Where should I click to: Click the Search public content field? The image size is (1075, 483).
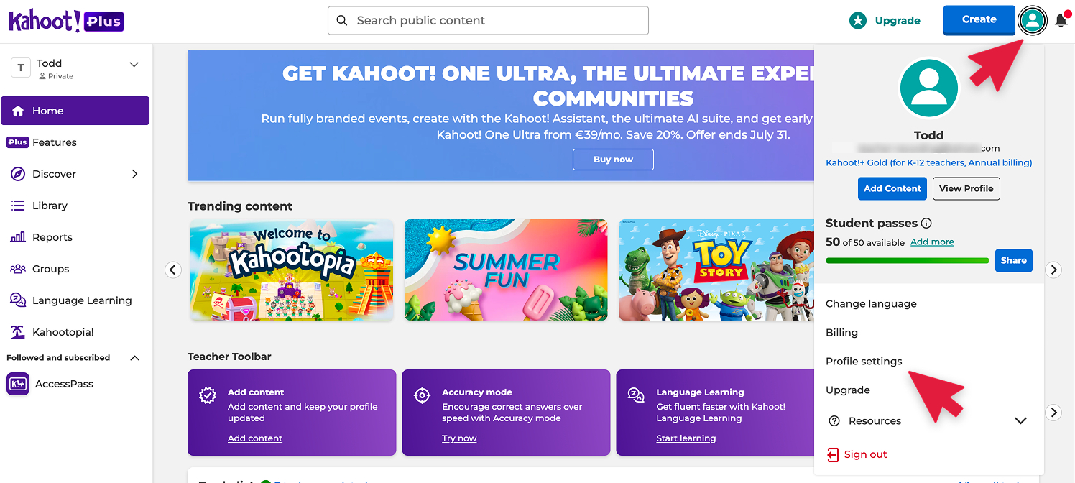[488, 21]
